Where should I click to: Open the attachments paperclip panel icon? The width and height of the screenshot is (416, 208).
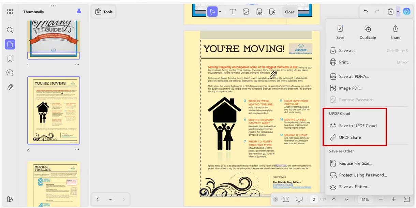click(10, 87)
